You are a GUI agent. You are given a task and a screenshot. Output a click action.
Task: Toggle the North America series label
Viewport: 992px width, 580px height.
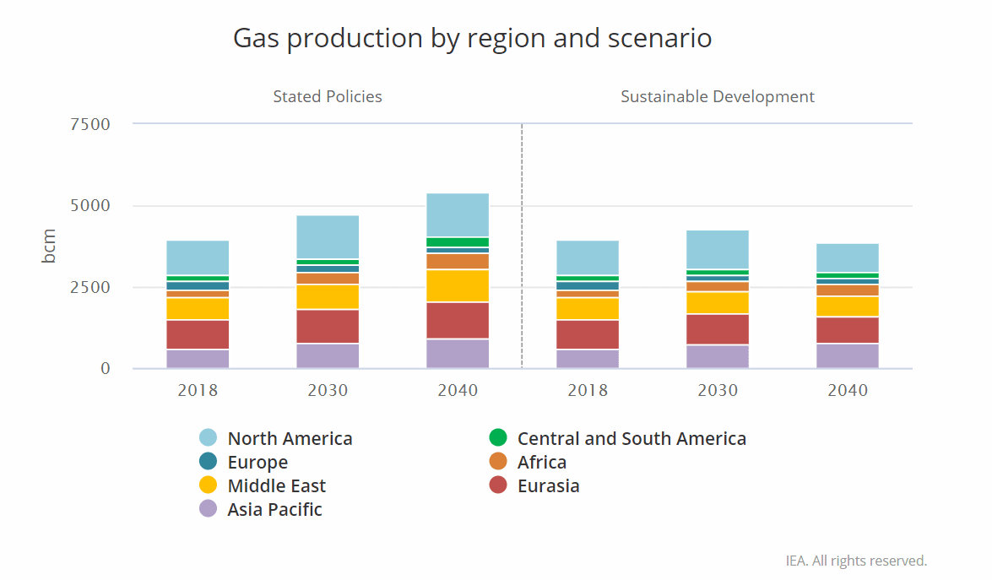(290, 438)
